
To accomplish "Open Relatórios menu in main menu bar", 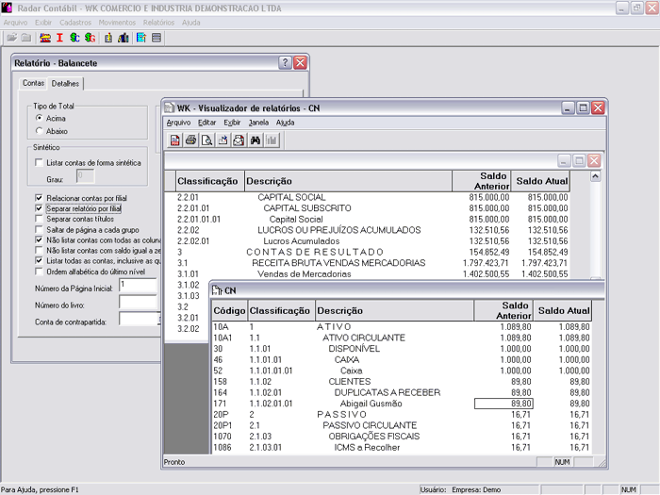I will pyautogui.click(x=158, y=21).
